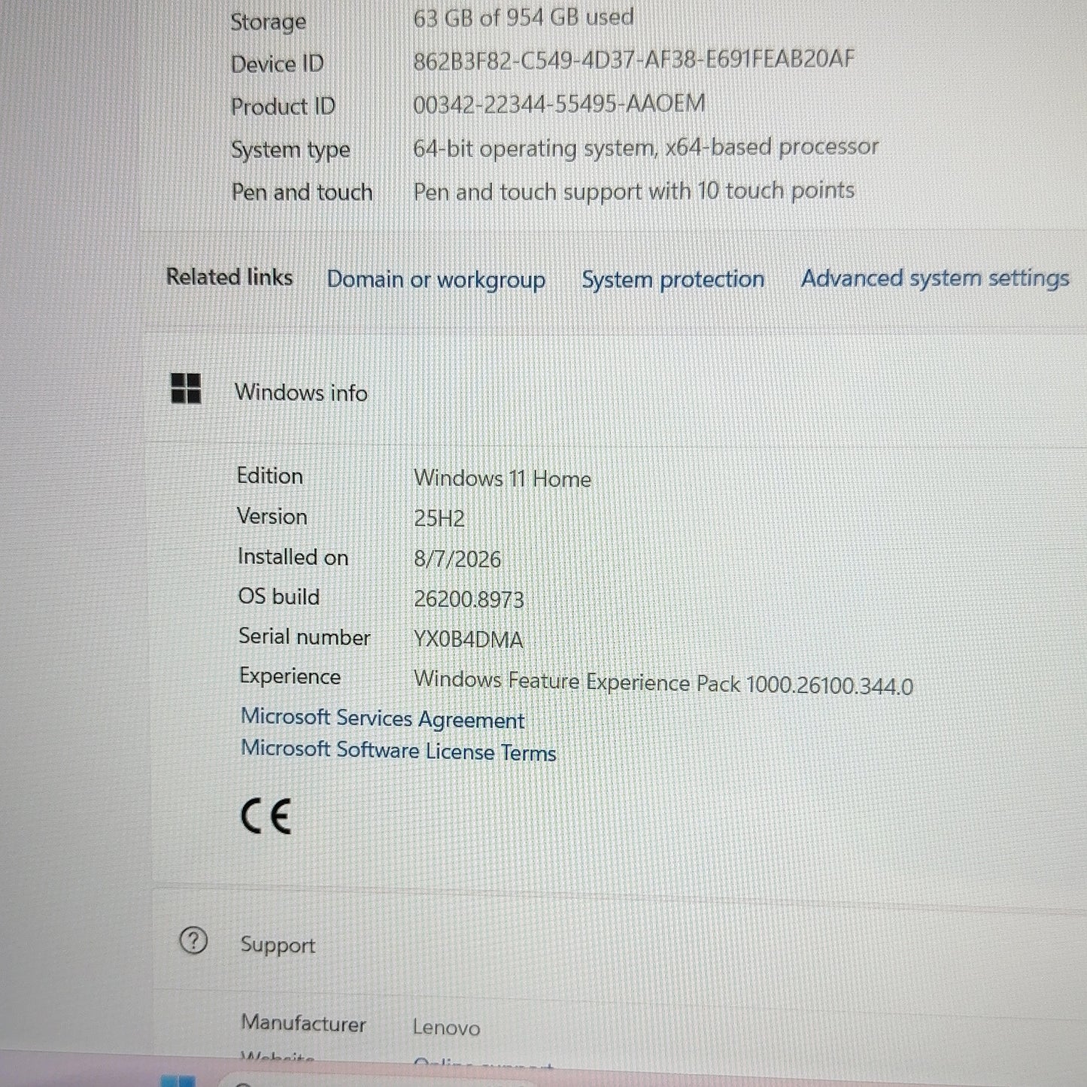The width and height of the screenshot is (1087, 1087).
Task: Select the System type value text
Action: tap(645, 147)
